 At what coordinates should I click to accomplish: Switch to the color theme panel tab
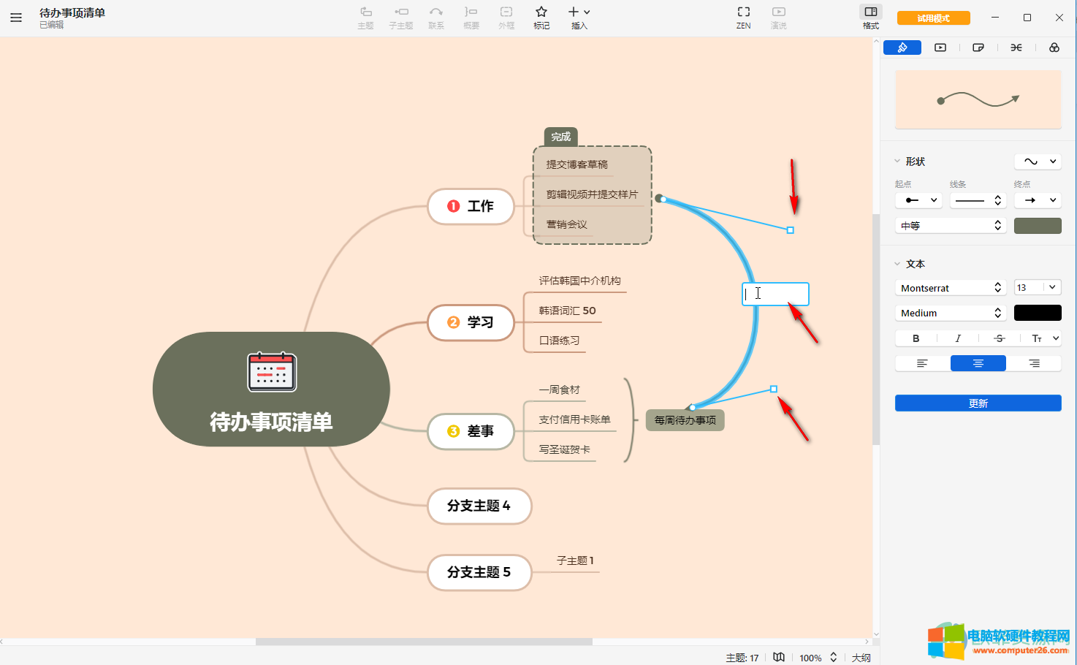[1054, 47]
